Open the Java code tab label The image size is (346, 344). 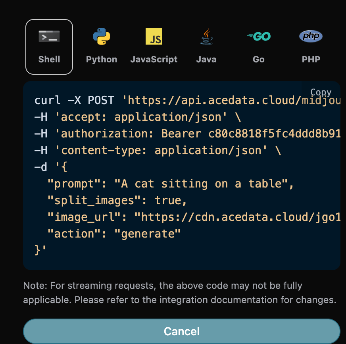tap(206, 60)
